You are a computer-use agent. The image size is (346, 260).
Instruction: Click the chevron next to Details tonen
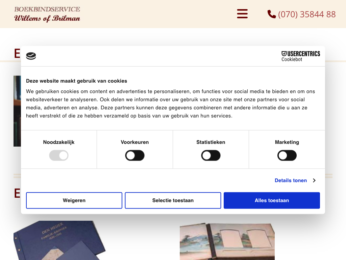314,180
